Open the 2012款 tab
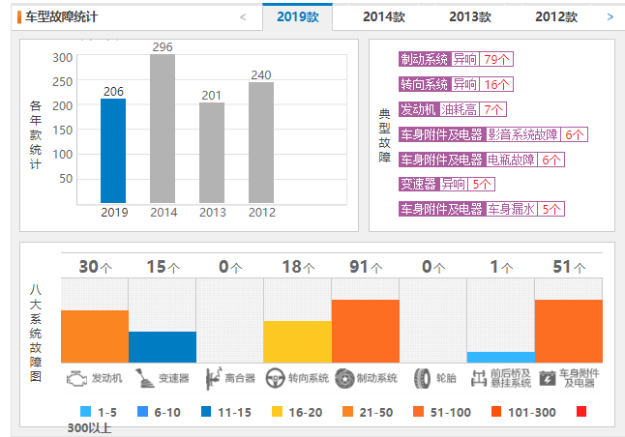 coord(555,16)
